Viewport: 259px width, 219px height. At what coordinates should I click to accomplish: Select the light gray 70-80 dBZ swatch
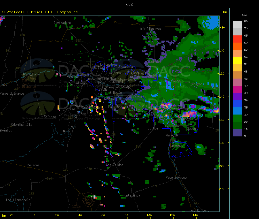point(237,25)
